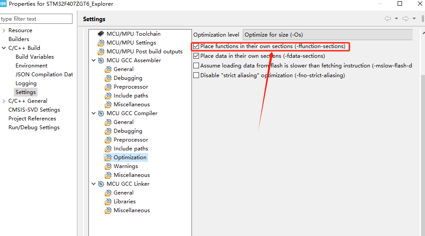The image size is (425, 236).
Task: Collapse the MCU GCC Assembler node
Action: tap(93, 60)
